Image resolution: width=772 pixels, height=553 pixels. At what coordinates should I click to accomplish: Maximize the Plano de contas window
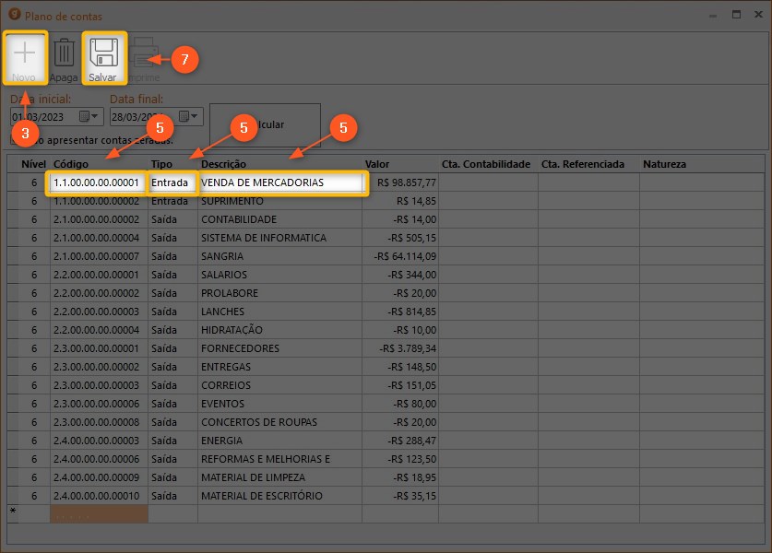[736, 16]
